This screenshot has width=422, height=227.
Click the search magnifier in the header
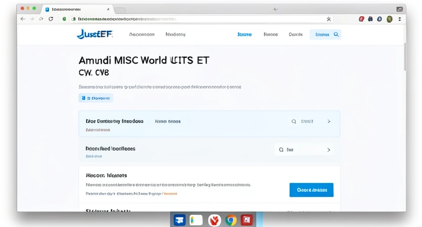[x=336, y=34]
